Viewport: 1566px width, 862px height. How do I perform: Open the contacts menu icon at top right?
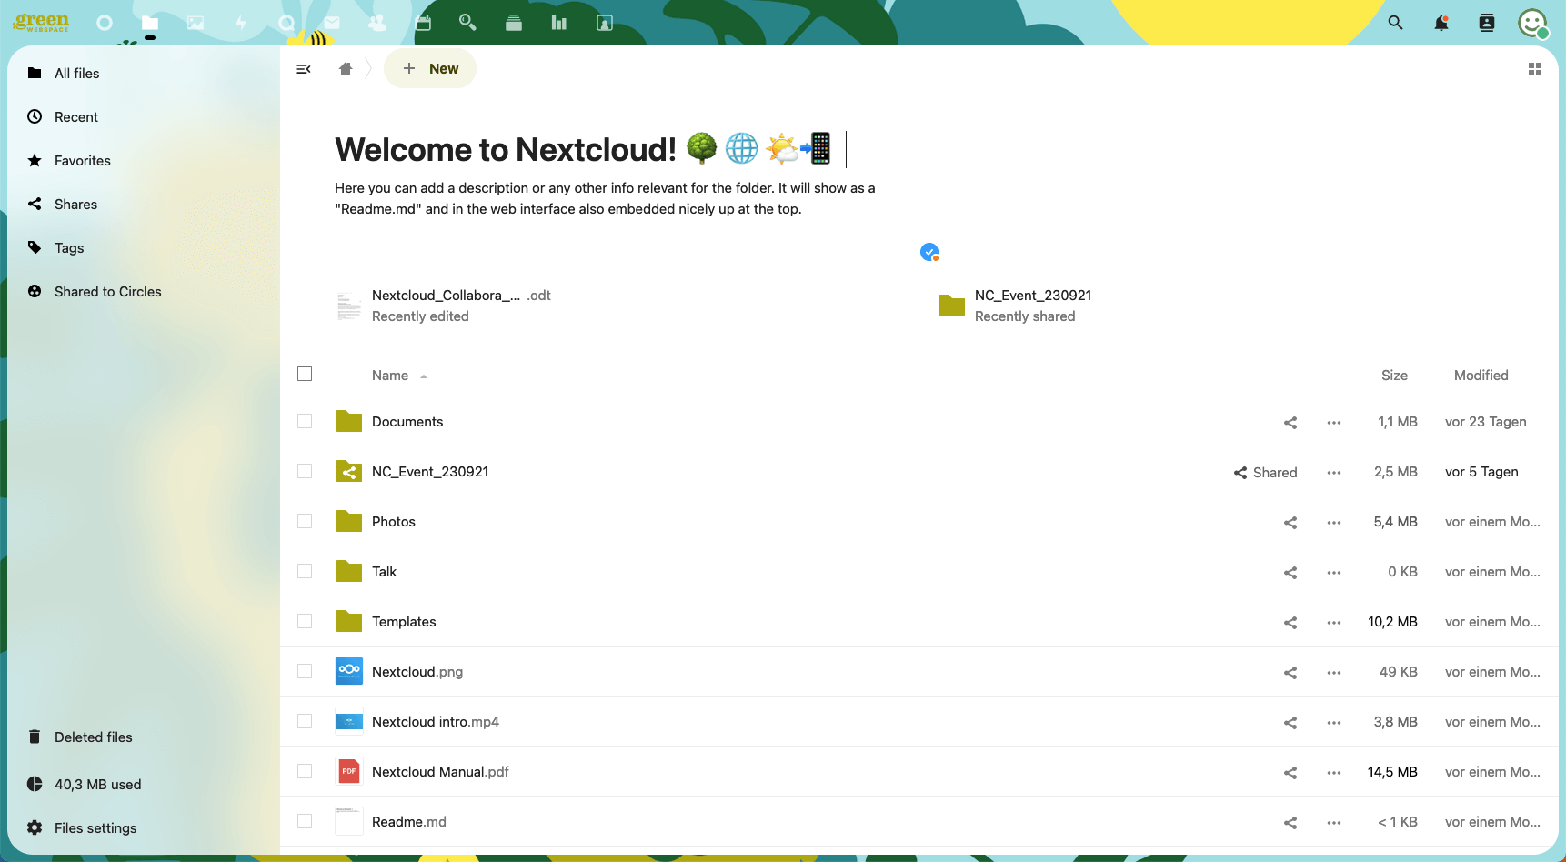(x=1487, y=23)
